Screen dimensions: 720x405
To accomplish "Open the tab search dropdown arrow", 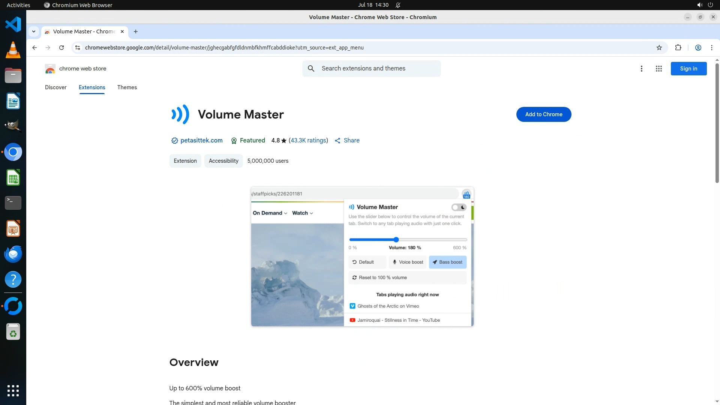I will point(34,31).
